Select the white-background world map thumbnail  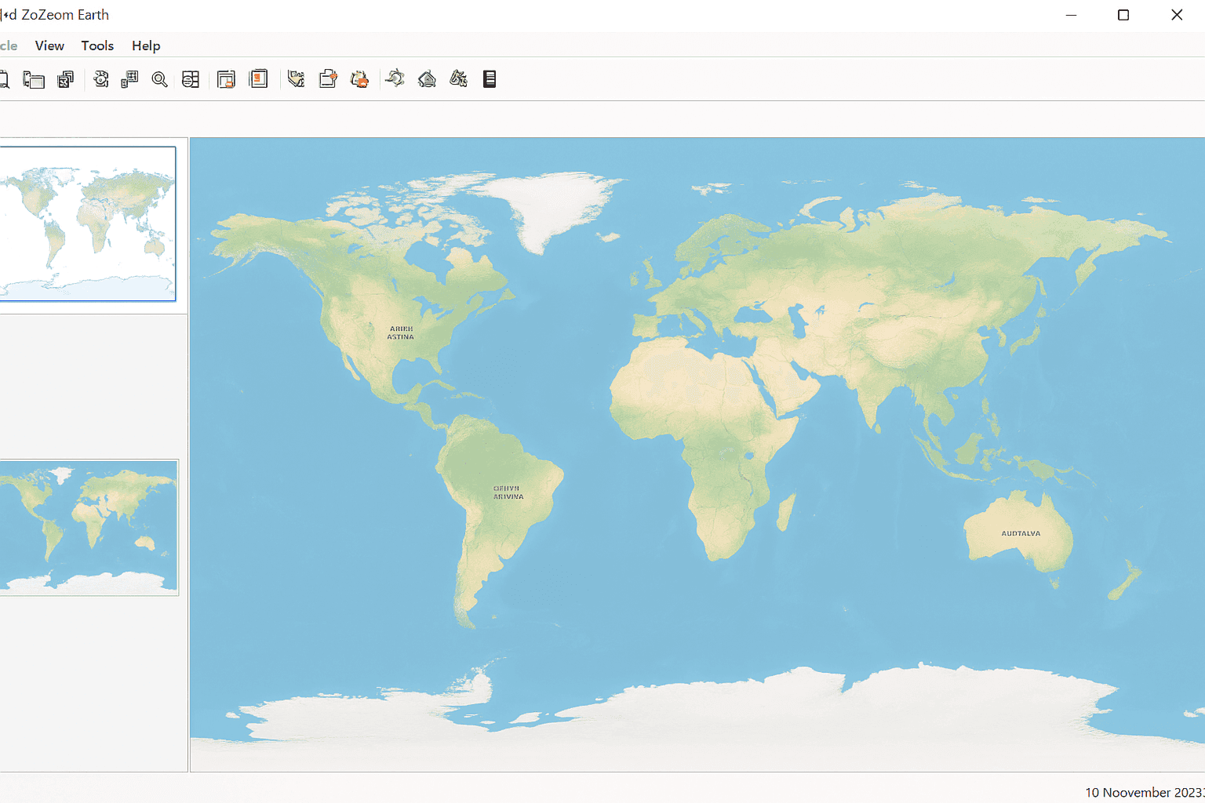pos(87,223)
